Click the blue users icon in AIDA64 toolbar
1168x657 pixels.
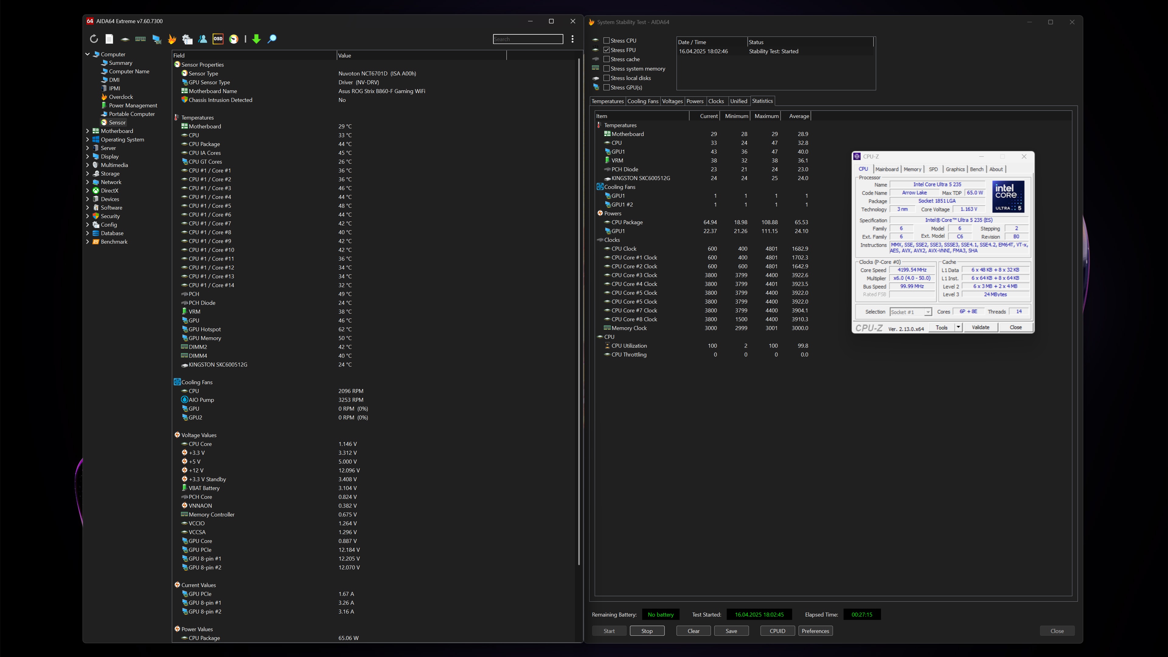[x=203, y=39]
